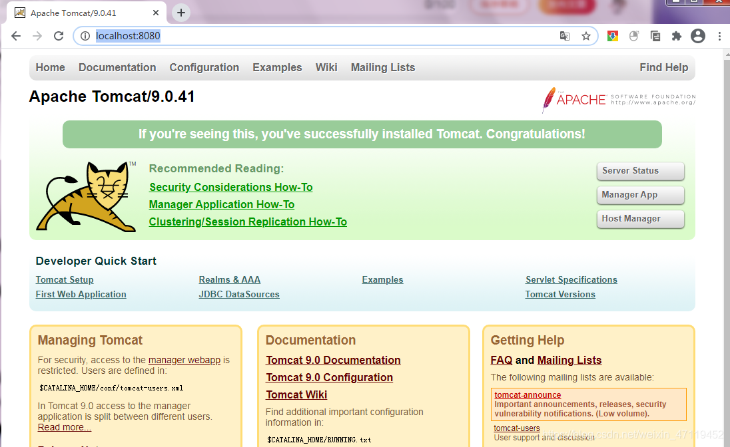The image size is (730, 447).
Task: Open Security Considerations How-To link
Action: pos(231,187)
